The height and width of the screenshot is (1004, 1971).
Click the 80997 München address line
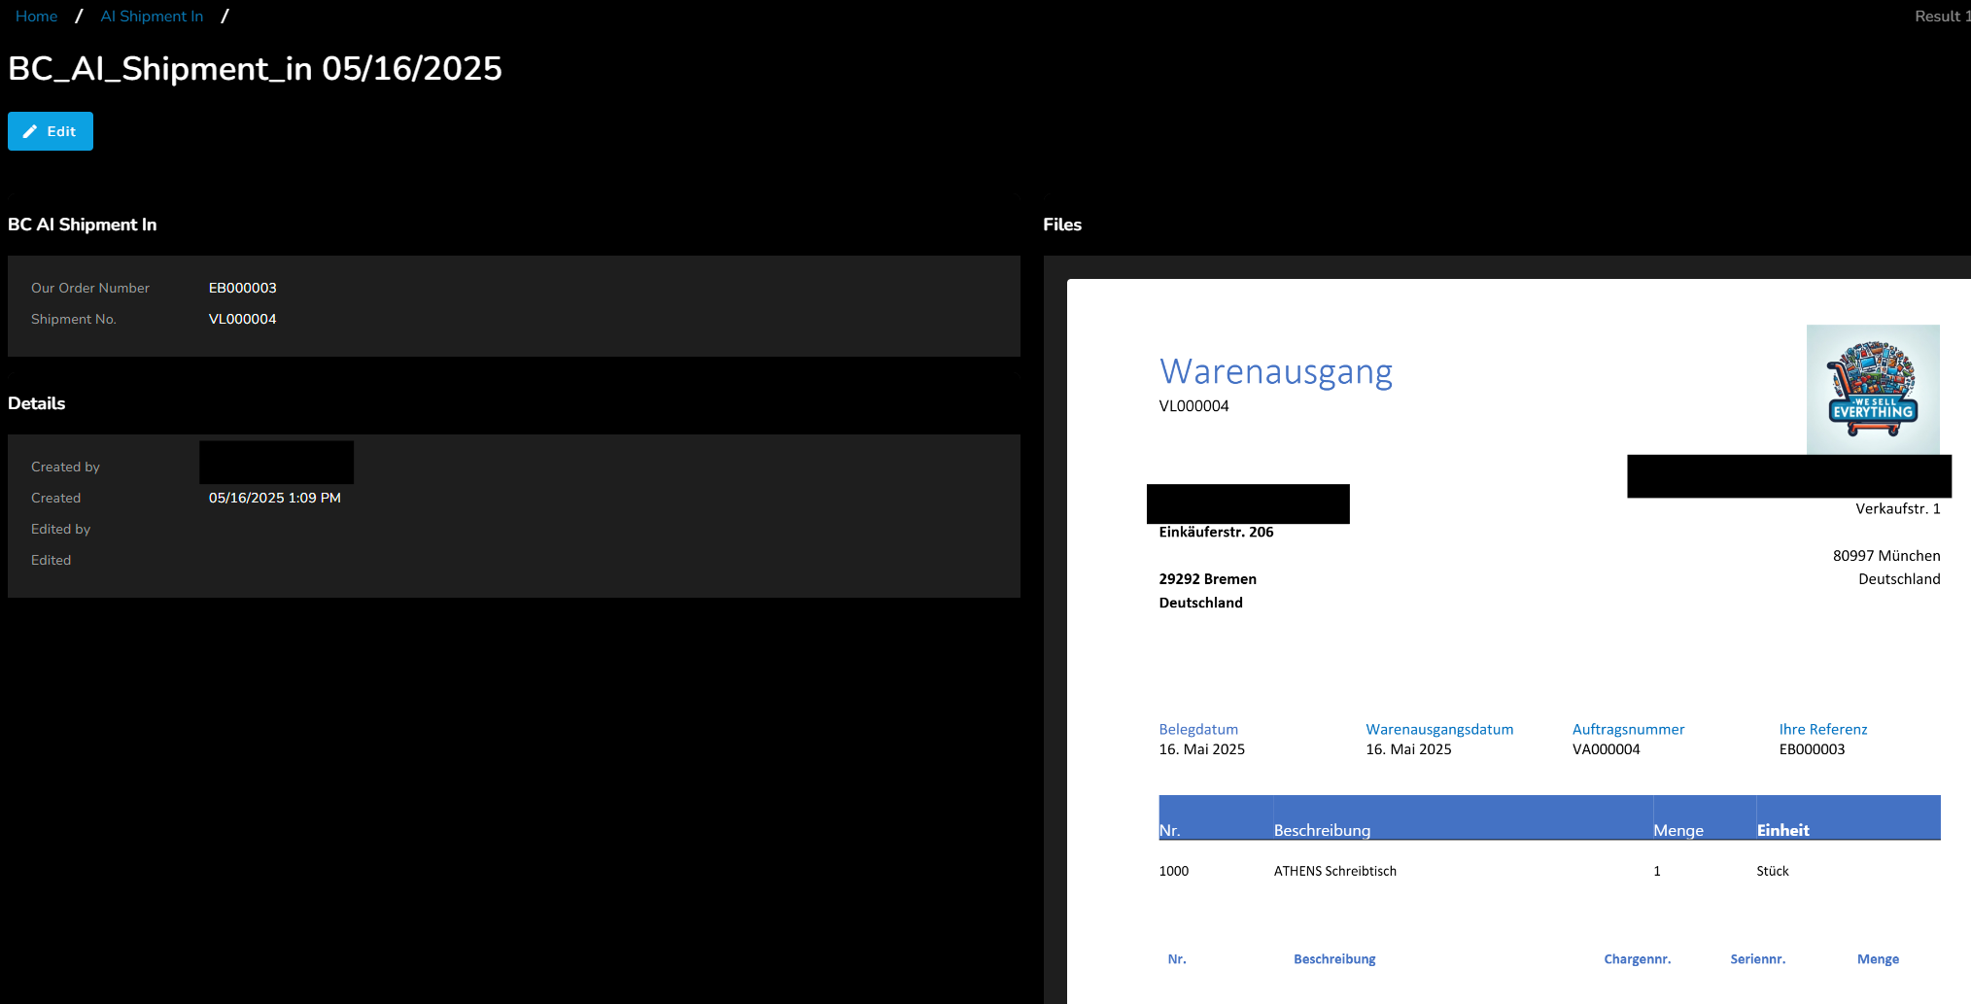tap(1885, 556)
